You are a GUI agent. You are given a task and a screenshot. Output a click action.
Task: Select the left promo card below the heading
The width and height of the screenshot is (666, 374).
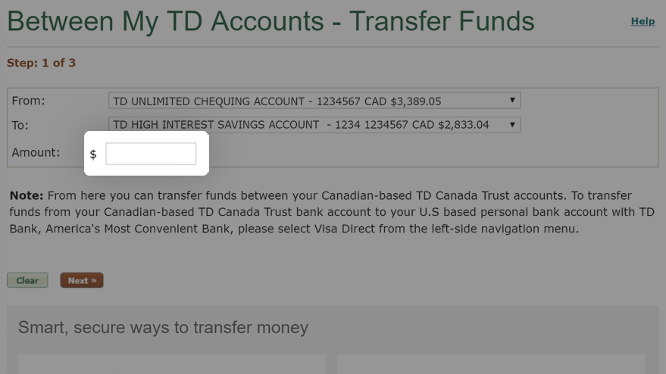(x=171, y=364)
